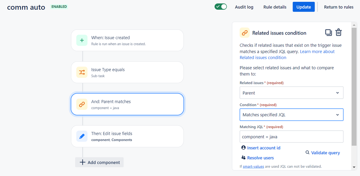Click the Insert account id link
Viewport: 360px width, 176px height.
(263, 148)
